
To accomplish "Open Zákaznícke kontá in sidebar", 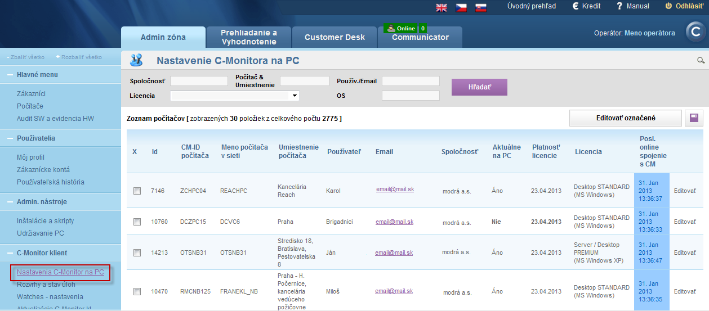I will pyautogui.click(x=43, y=170).
